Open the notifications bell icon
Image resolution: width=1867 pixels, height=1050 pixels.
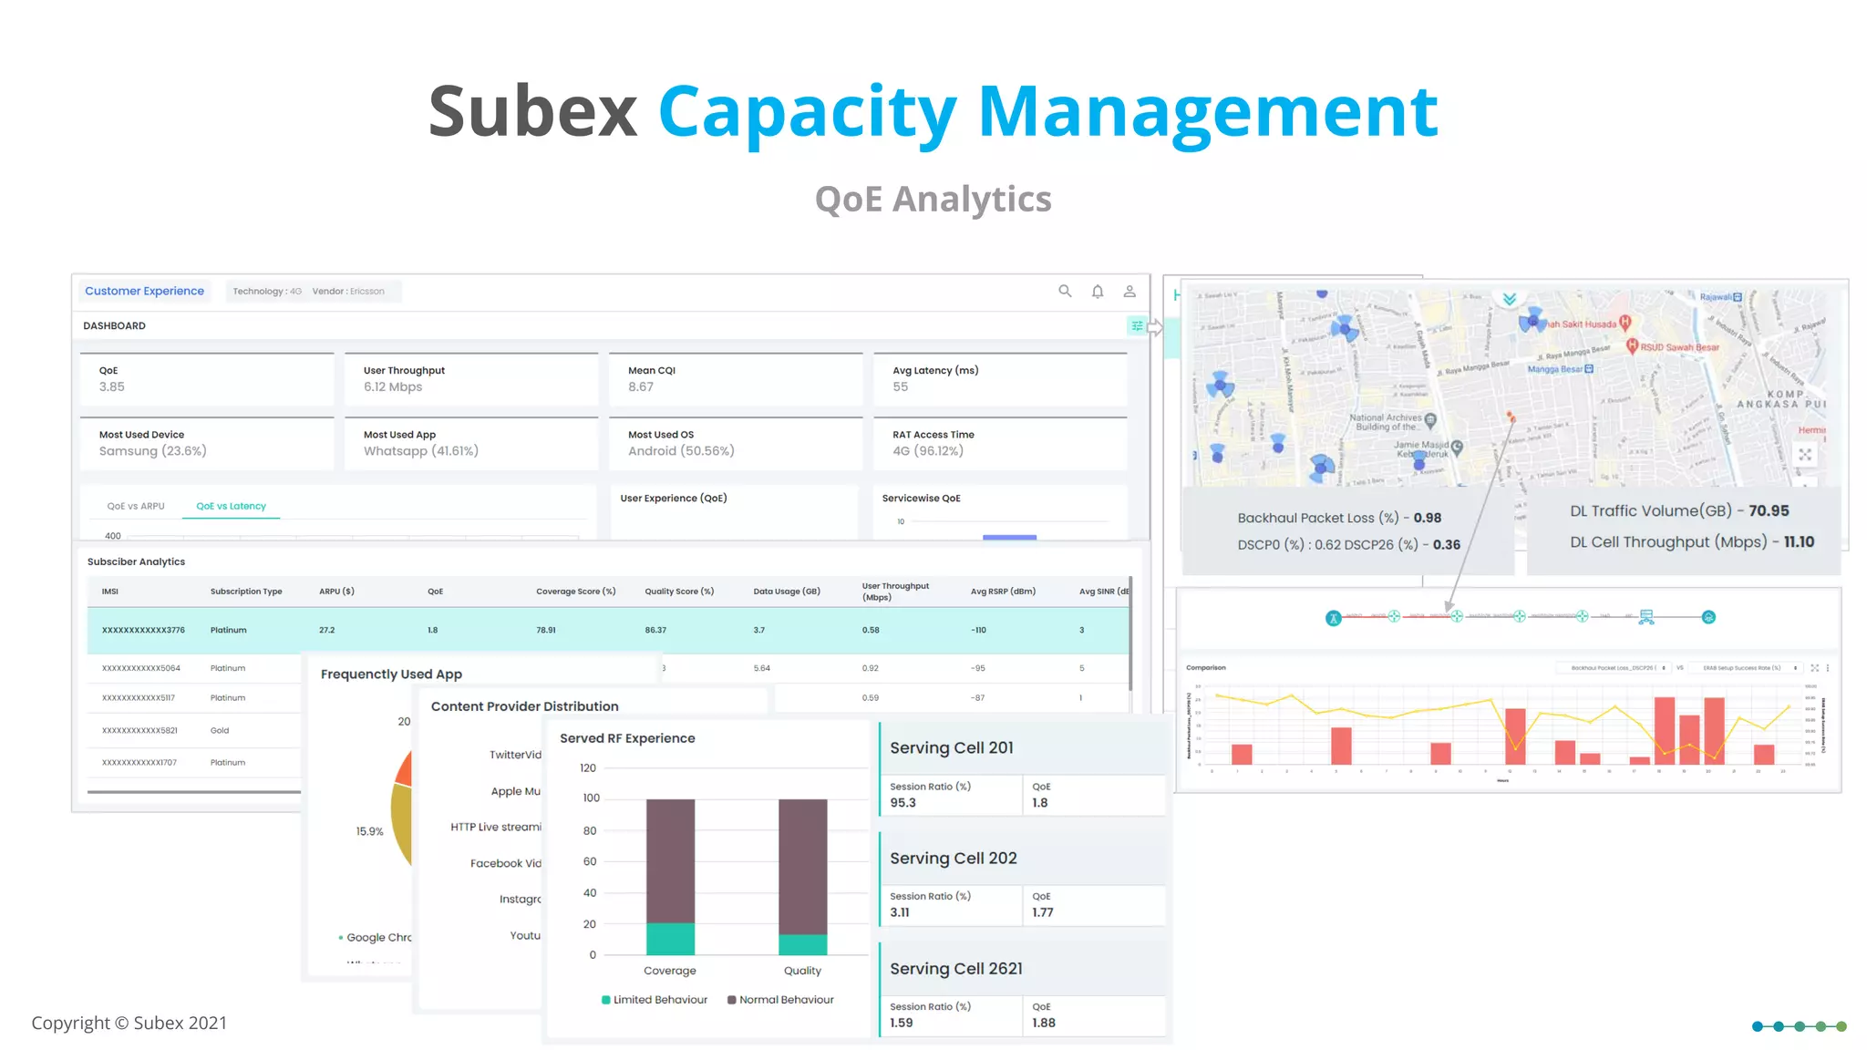pyautogui.click(x=1098, y=291)
